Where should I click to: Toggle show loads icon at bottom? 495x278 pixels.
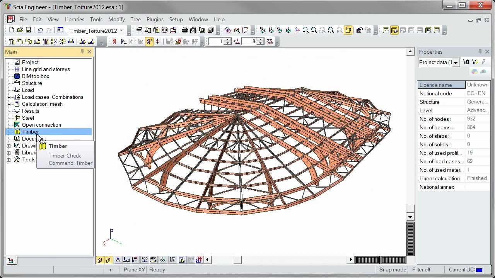tap(126, 260)
